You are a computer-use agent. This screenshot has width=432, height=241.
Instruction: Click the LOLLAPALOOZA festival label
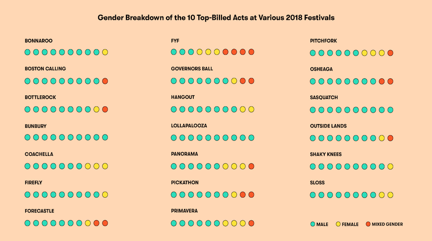pos(189,126)
